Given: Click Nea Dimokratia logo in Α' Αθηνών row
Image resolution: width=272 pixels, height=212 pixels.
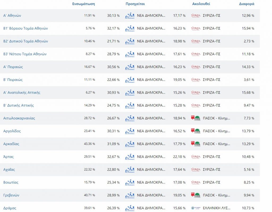Looking at the screenshot, I should pyautogui.click(x=129, y=16).
